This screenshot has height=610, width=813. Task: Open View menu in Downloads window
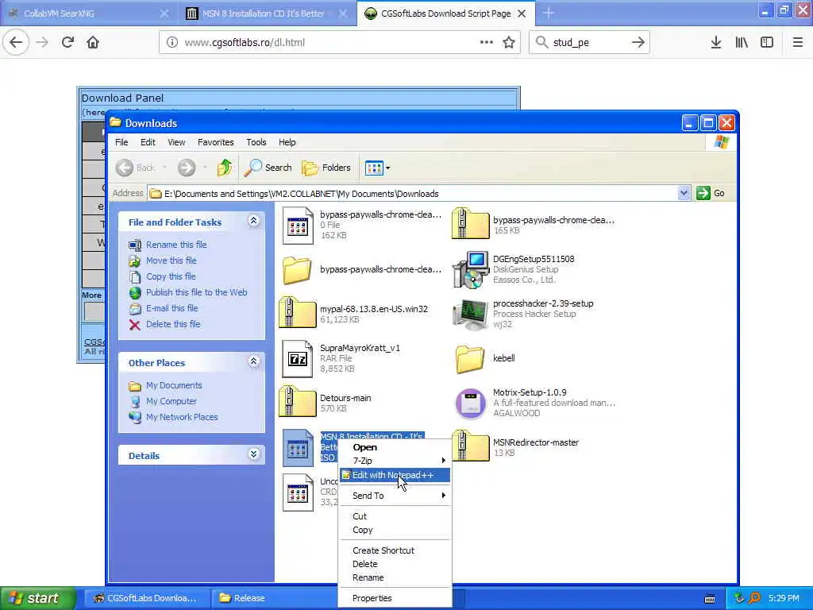pyautogui.click(x=176, y=142)
